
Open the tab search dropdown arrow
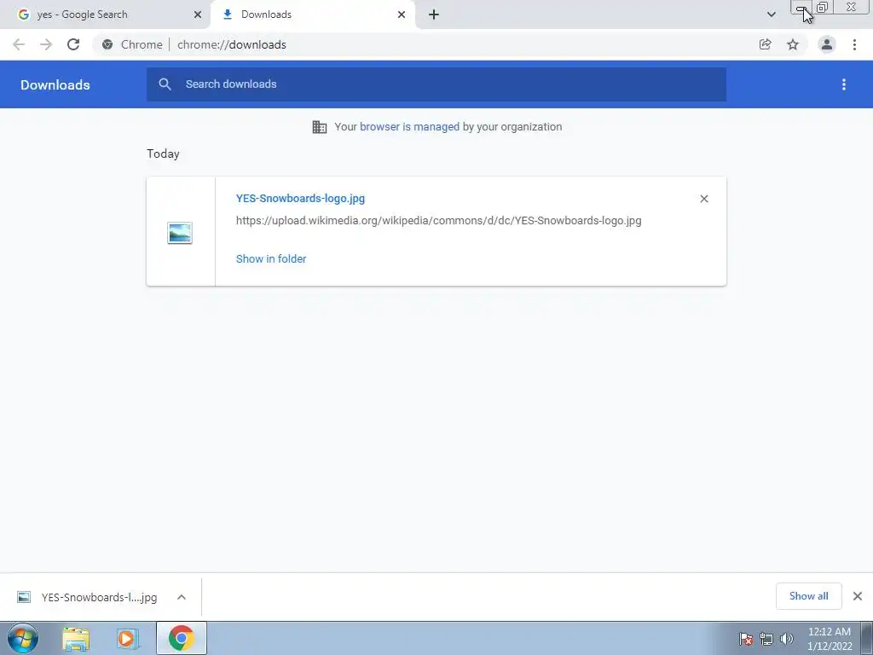pos(771,14)
